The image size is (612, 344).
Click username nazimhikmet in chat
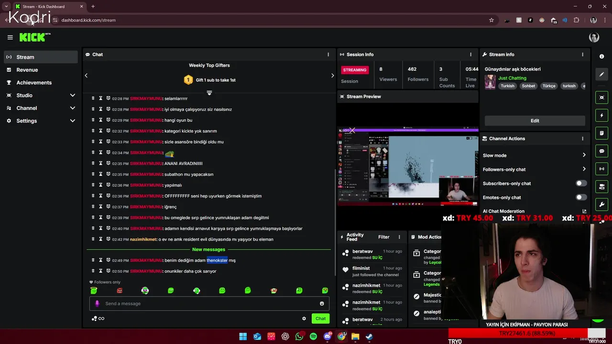tap(143, 239)
